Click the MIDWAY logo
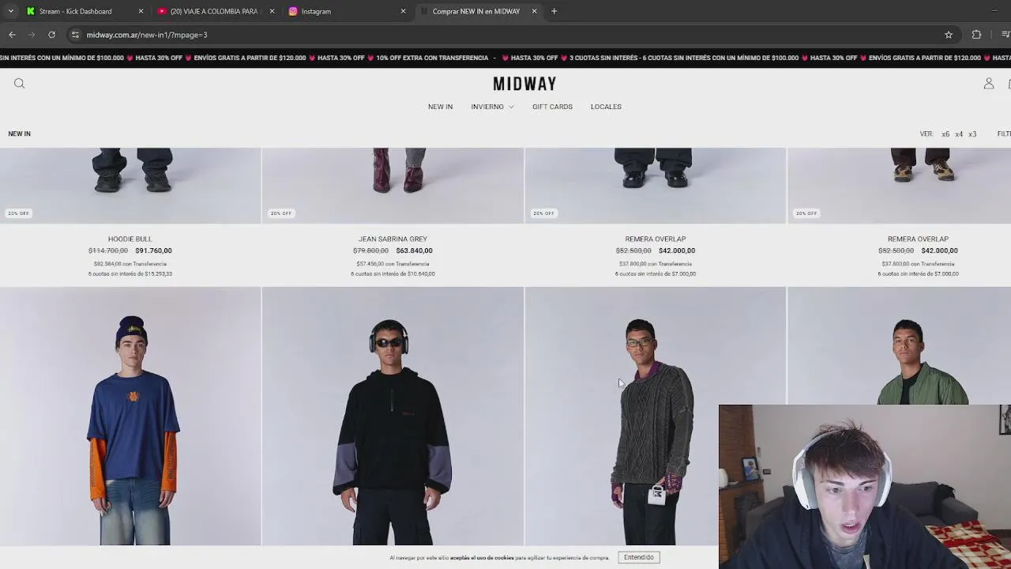The height and width of the screenshot is (569, 1011). 524,84
